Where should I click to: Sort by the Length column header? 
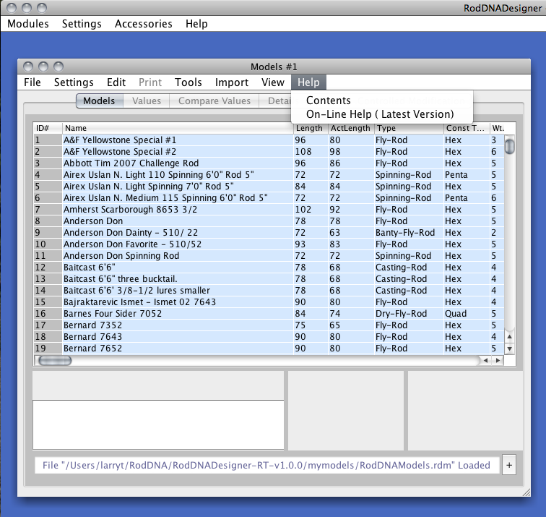click(311, 128)
